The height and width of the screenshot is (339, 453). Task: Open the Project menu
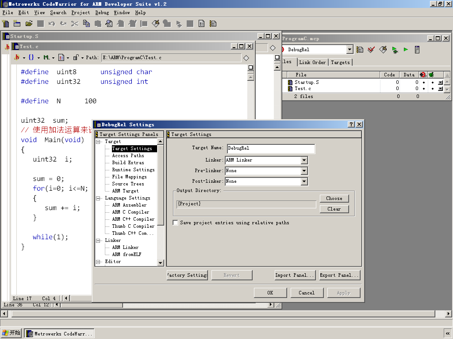81,13
